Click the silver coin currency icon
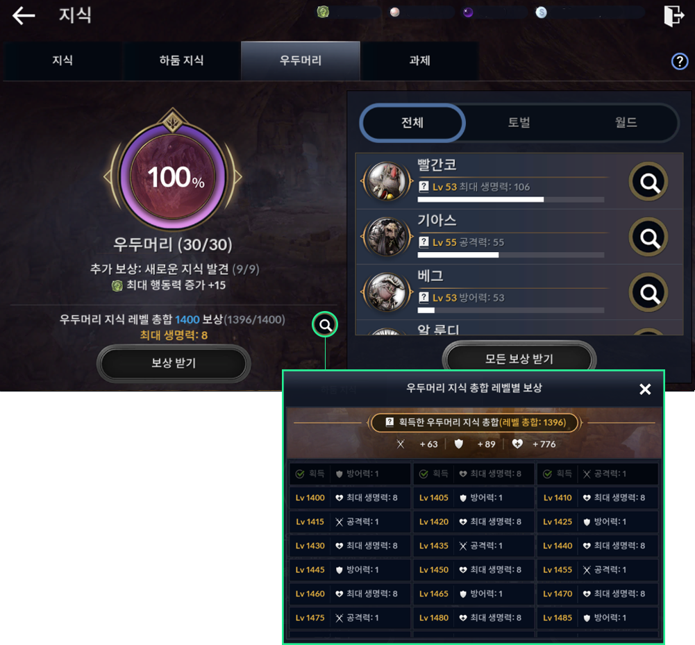695x645 pixels. 541,12
